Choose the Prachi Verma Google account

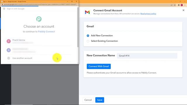click(x=39, y=41)
